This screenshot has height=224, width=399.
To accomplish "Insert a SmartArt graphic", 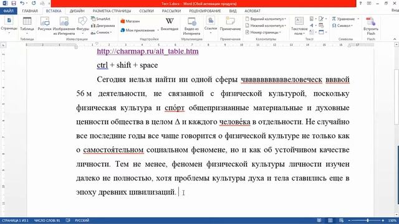I will click(101, 19).
